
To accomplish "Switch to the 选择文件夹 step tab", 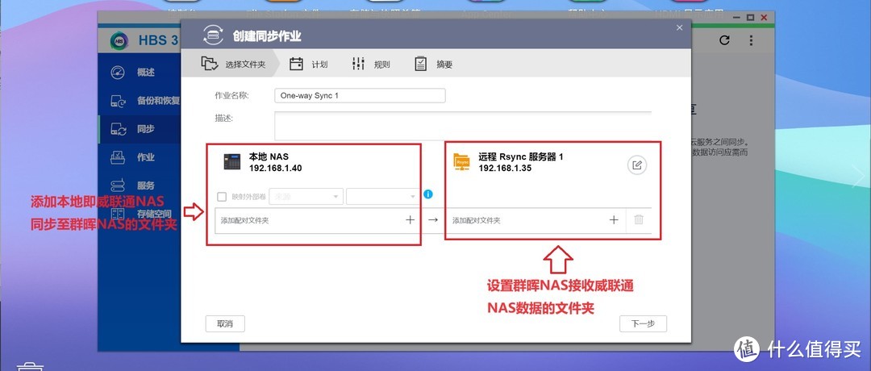I will 233,64.
